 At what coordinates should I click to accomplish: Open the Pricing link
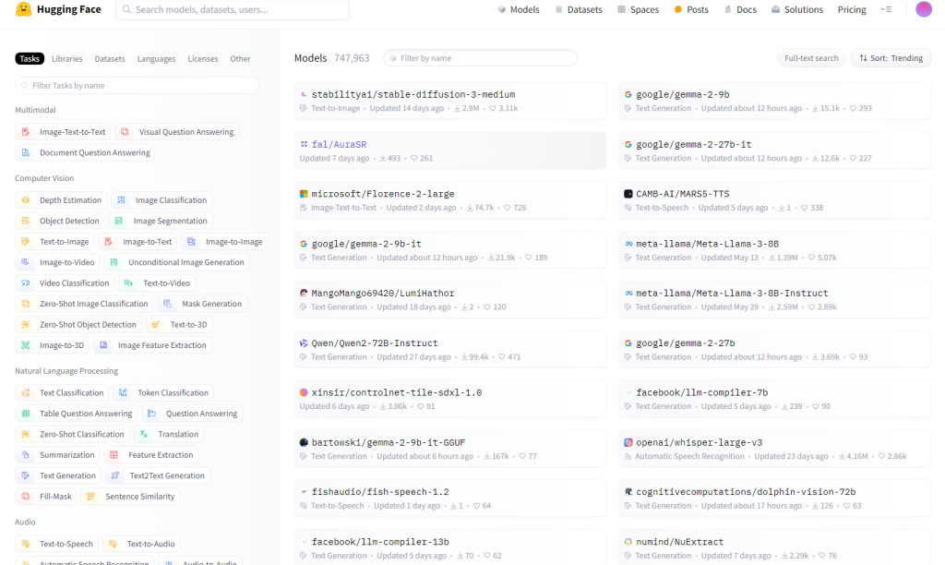[852, 10]
